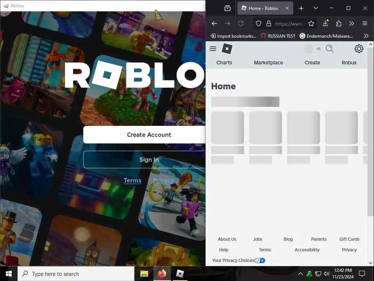The height and width of the screenshot is (281, 374).
Task: Open Import bookmarks item
Action: click(233, 36)
